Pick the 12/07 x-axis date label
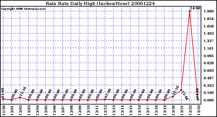The width and height of the screenshot is (217, 117). click(x=63, y=110)
